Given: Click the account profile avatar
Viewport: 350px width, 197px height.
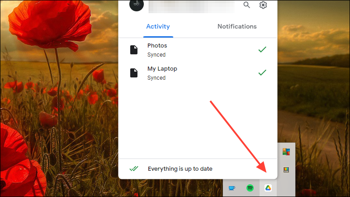Looking at the screenshot, I should (137, 5).
